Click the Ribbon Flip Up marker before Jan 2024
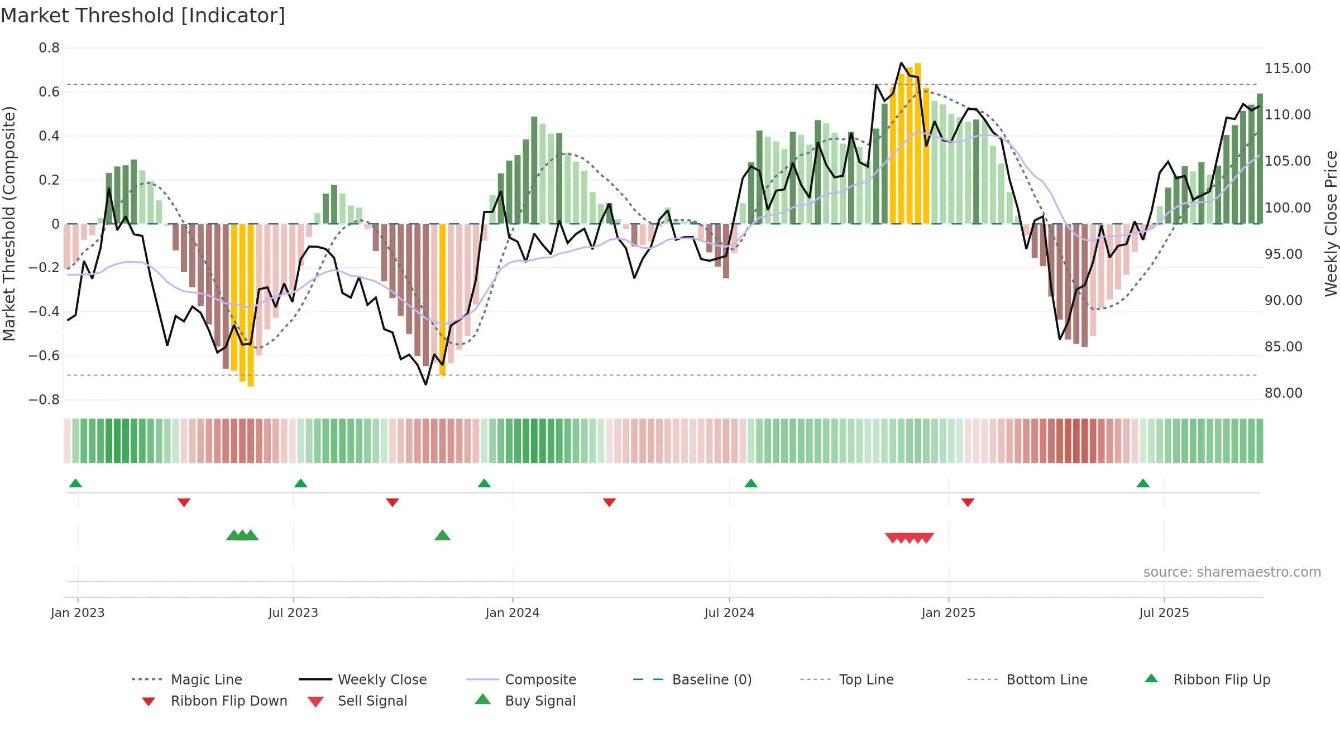The height and width of the screenshot is (753, 1340). pos(484,483)
